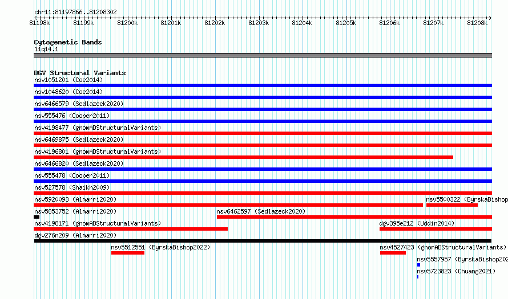508x299 pixels.
Task: Select the blue bar under nsv1048620
Action: pos(263,97)
